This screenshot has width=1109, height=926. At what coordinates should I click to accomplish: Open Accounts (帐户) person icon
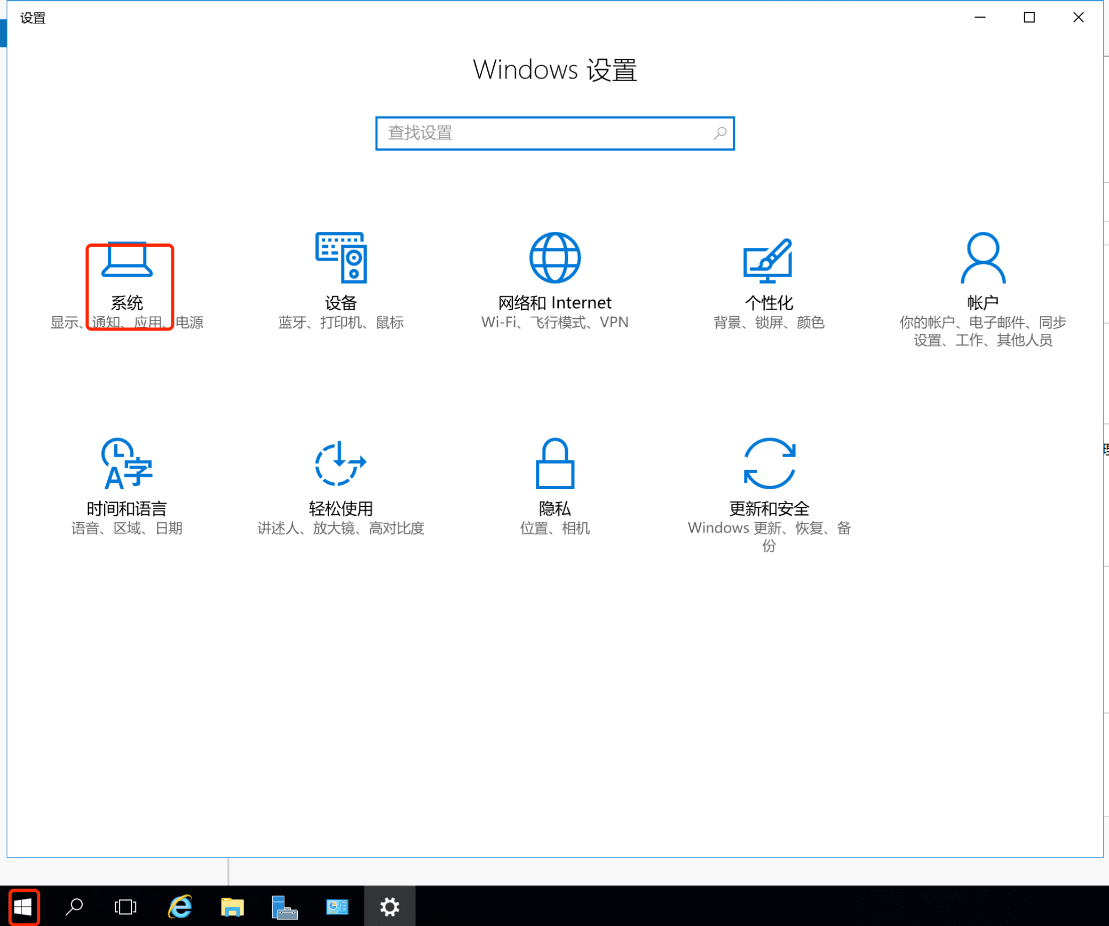click(x=983, y=257)
